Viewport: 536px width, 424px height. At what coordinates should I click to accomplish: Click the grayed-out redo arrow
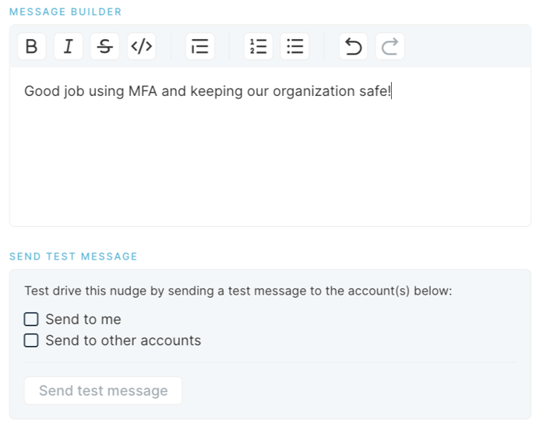pos(390,46)
